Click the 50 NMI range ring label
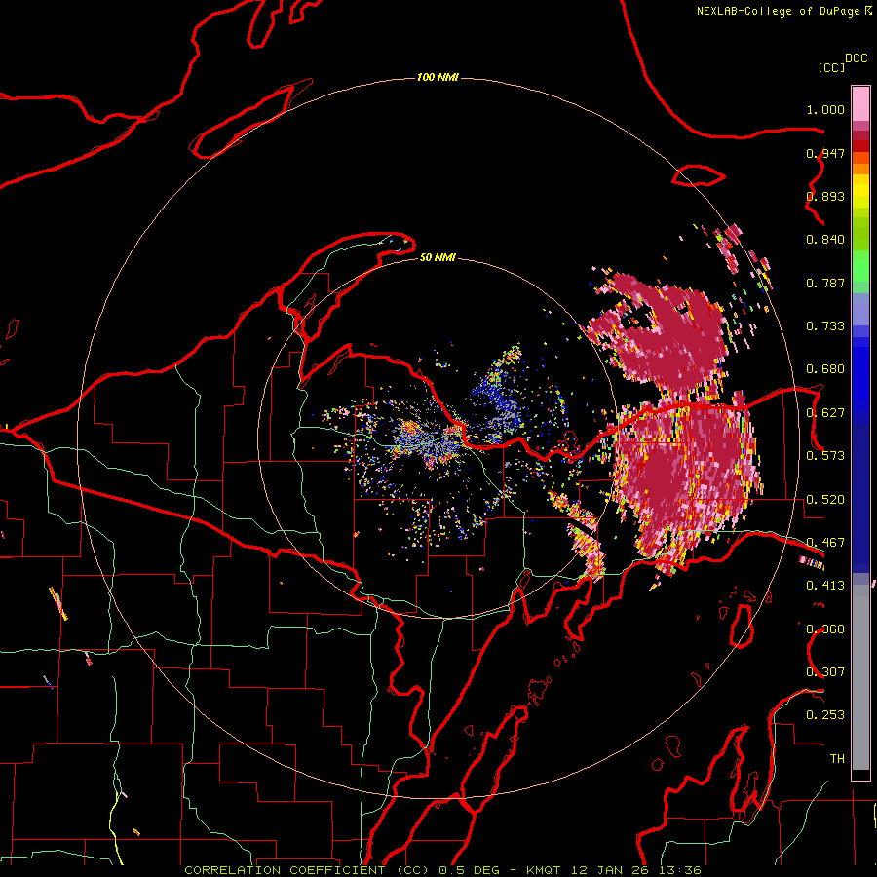This screenshot has width=877, height=877. click(x=438, y=257)
